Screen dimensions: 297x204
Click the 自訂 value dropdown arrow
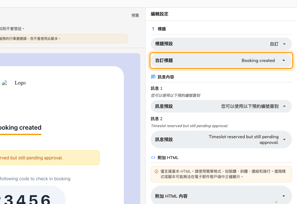click(x=284, y=44)
